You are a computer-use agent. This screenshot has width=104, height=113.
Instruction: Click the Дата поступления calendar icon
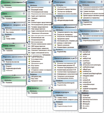29,7
